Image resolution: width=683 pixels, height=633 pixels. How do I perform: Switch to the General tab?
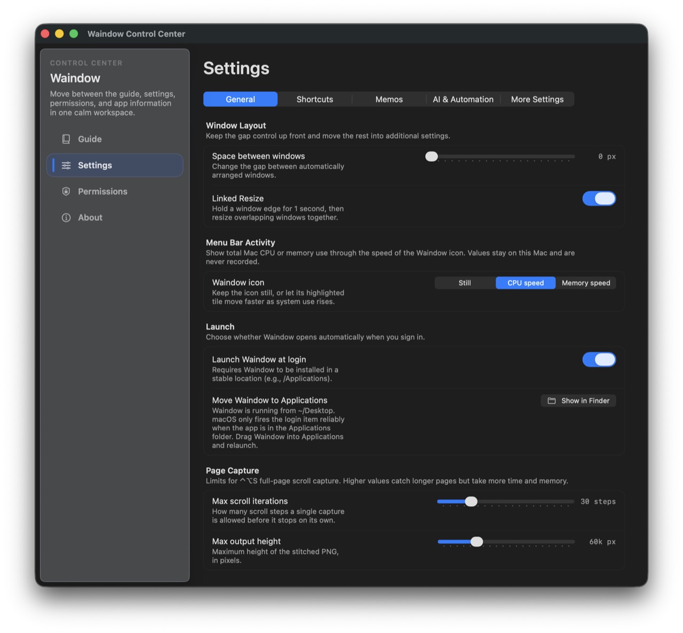[240, 99]
